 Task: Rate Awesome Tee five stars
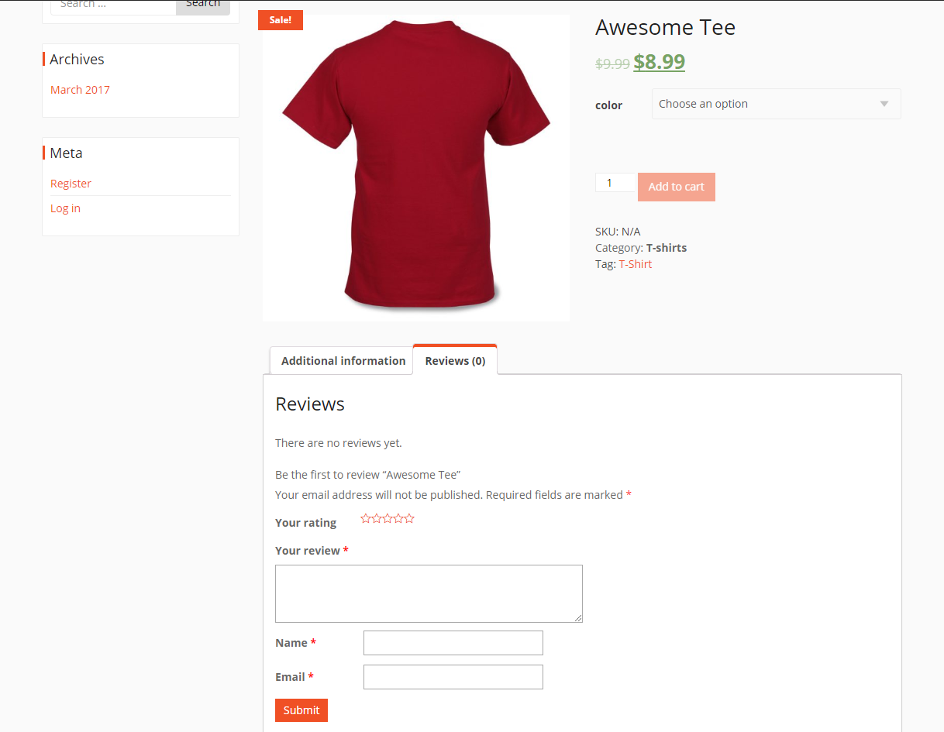[x=409, y=518]
